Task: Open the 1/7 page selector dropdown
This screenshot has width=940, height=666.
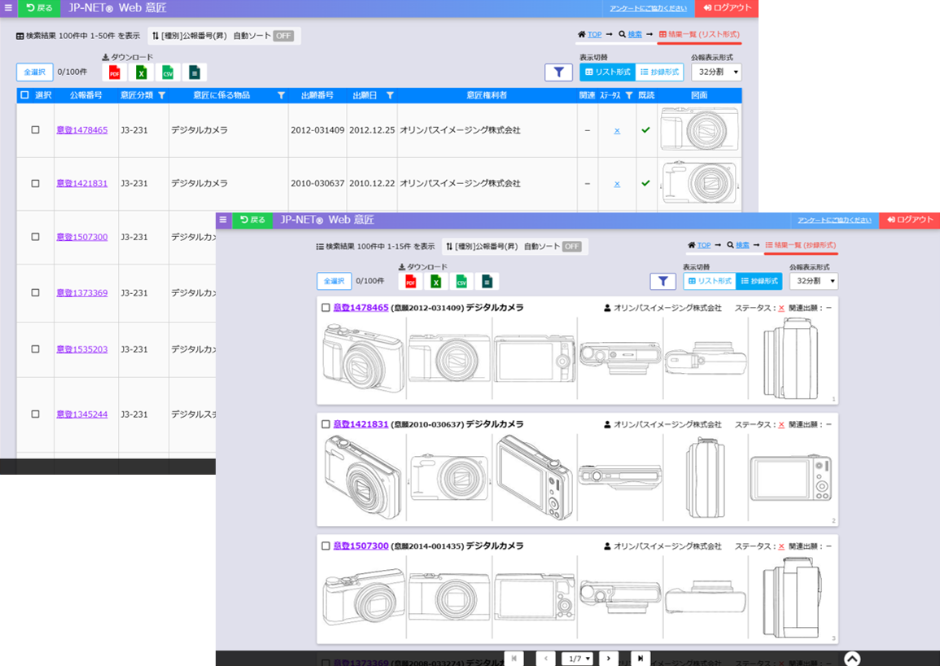Action: click(x=578, y=659)
